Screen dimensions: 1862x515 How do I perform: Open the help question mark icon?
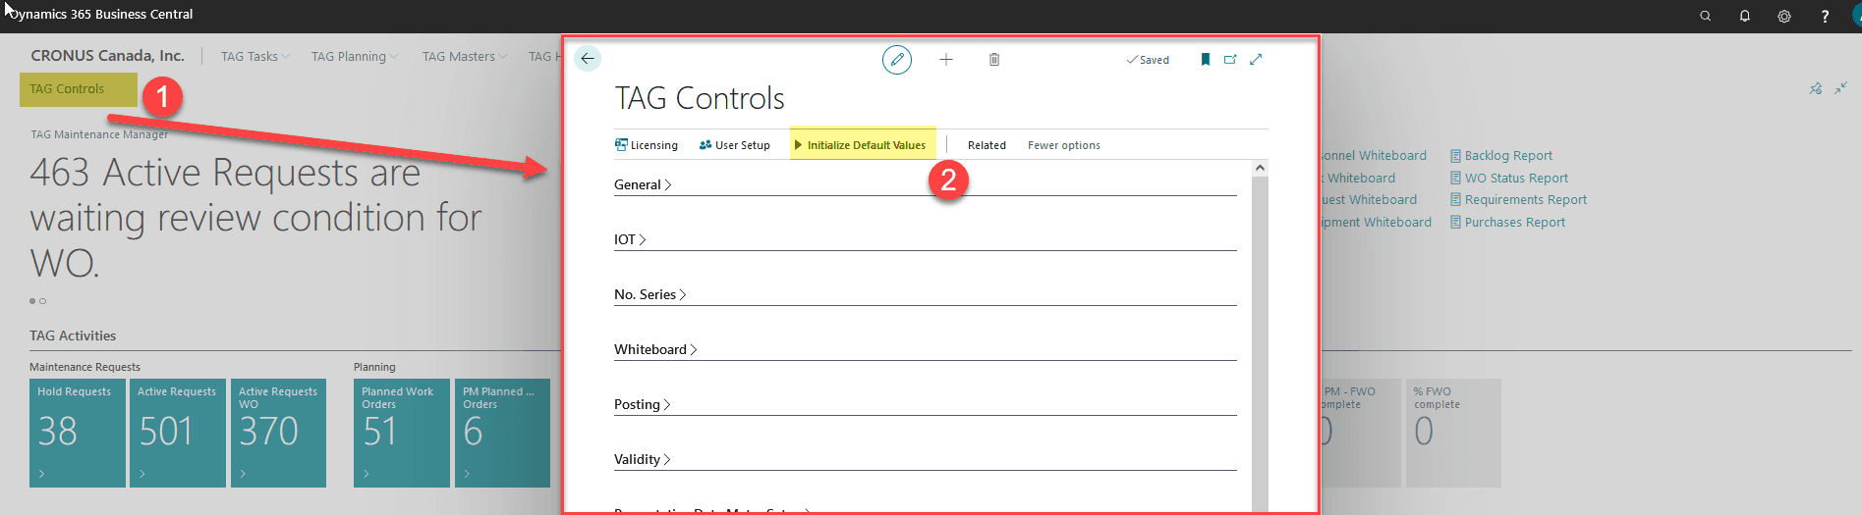click(1825, 16)
